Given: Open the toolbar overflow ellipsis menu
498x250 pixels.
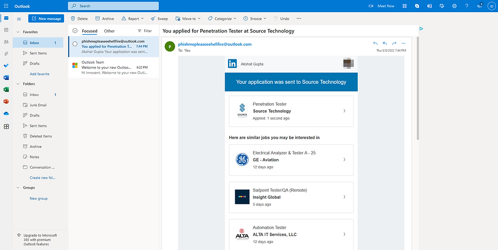Looking at the screenshot, I should pos(299,18).
